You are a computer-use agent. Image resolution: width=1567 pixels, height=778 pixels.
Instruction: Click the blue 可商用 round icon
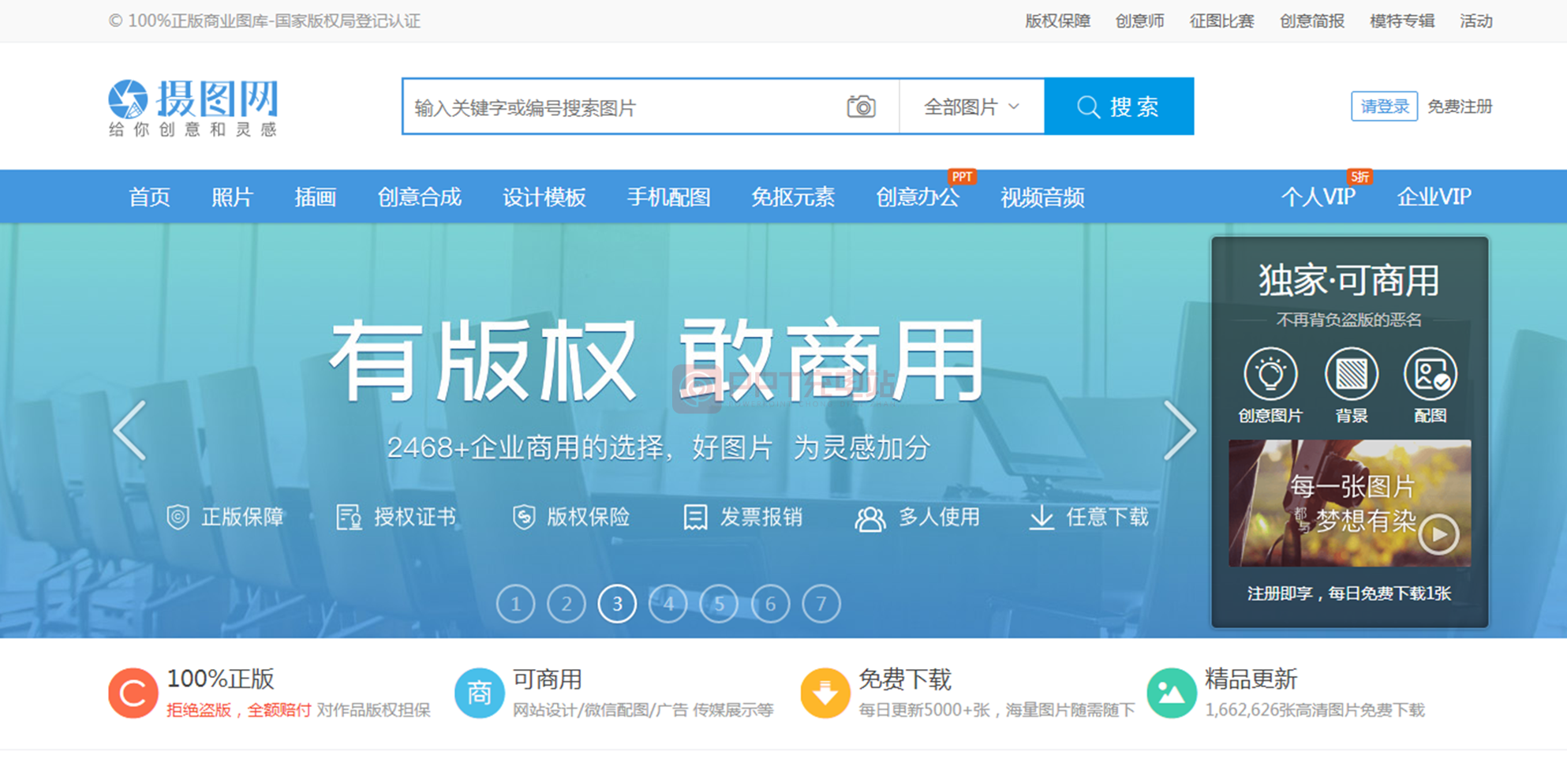(479, 693)
